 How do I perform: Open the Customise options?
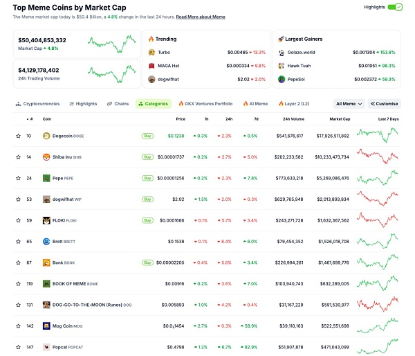(385, 104)
